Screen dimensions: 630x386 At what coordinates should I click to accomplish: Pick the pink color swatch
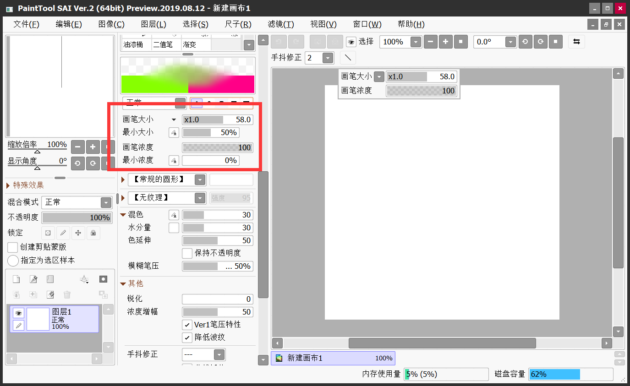(x=221, y=84)
